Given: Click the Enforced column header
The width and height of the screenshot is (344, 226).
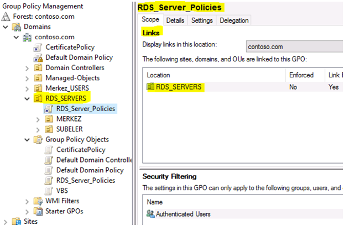Looking at the screenshot, I should point(305,75).
